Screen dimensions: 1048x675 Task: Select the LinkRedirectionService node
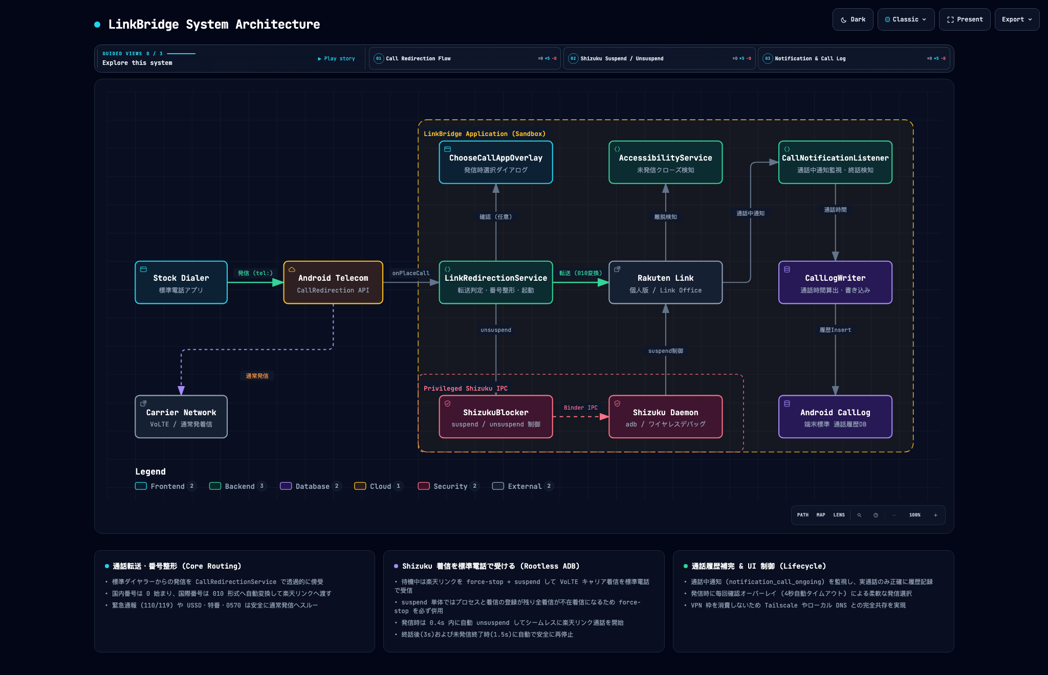point(496,282)
